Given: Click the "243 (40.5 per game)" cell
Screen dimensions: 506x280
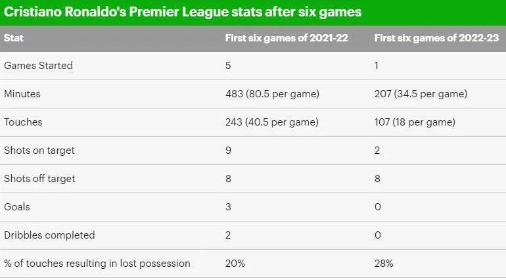Looking at the screenshot, I should point(272,122).
